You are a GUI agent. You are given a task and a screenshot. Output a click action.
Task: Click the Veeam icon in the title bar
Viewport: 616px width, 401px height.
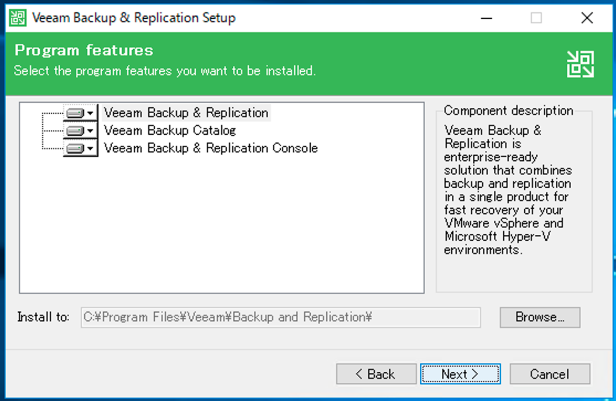tap(18, 18)
